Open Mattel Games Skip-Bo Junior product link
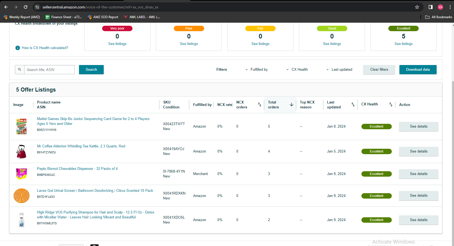 point(93,121)
